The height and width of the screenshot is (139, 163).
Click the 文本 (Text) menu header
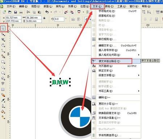point(97,6)
